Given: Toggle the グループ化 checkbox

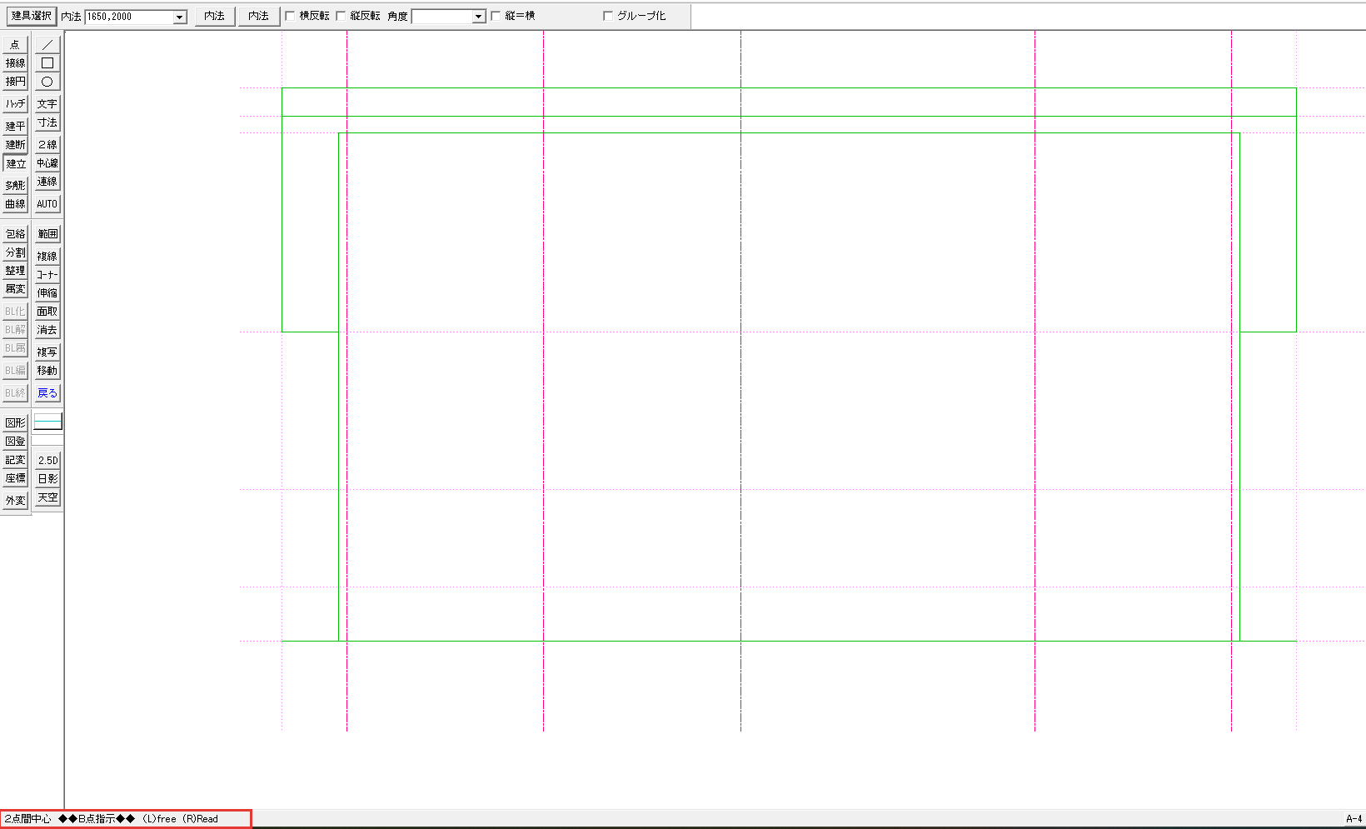Looking at the screenshot, I should (608, 16).
